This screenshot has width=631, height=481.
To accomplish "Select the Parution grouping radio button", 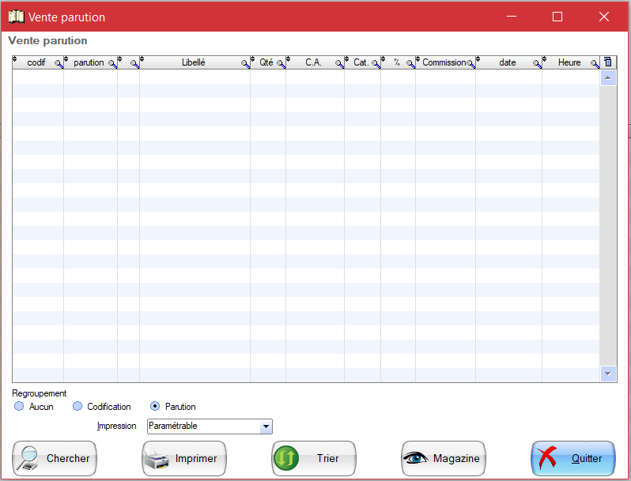I will [x=155, y=407].
